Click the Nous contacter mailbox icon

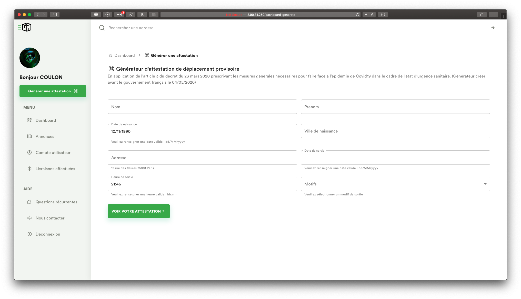click(29, 218)
